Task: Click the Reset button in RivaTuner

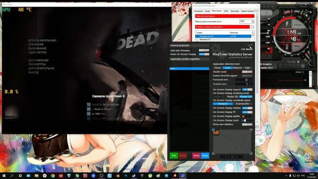Action: click(x=196, y=156)
